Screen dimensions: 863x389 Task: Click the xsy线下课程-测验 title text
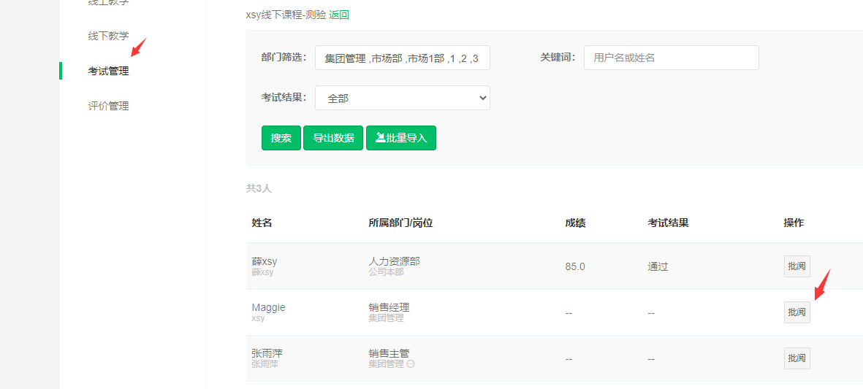[286, 15]
